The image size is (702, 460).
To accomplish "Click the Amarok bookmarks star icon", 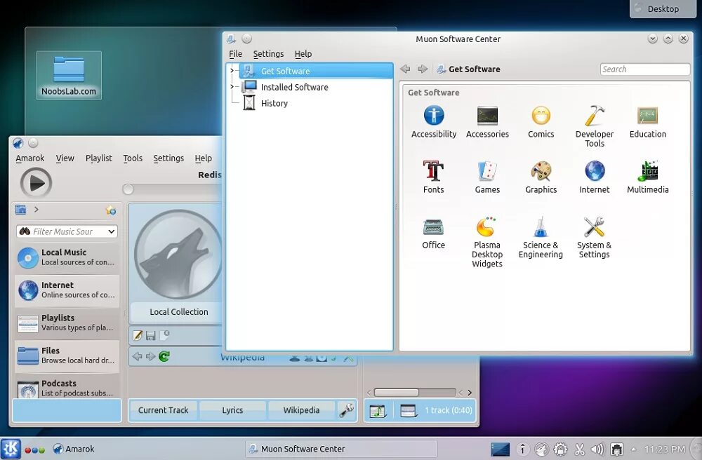I will click(111, 210).
